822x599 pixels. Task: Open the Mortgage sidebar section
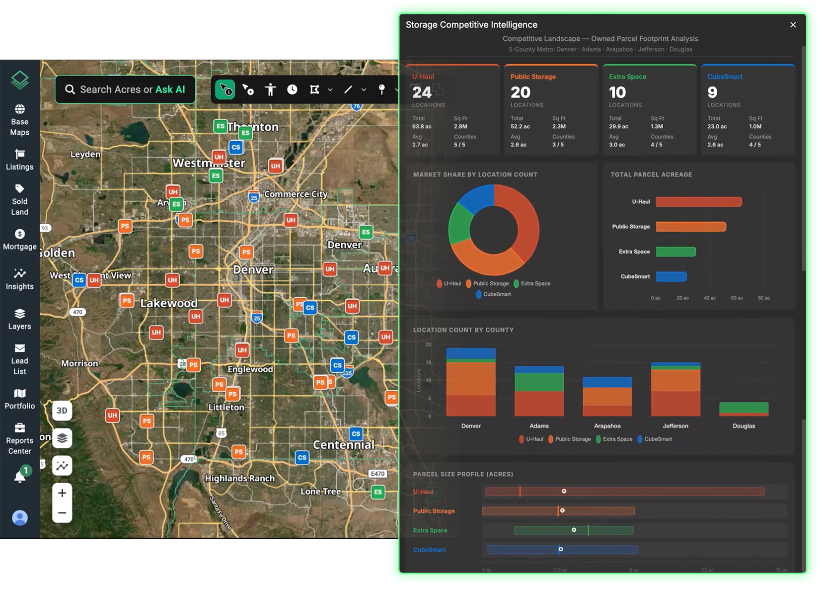point(20,240)
